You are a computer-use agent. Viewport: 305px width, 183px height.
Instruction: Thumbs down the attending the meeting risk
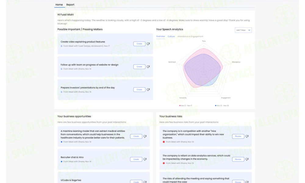pos(247,182)
